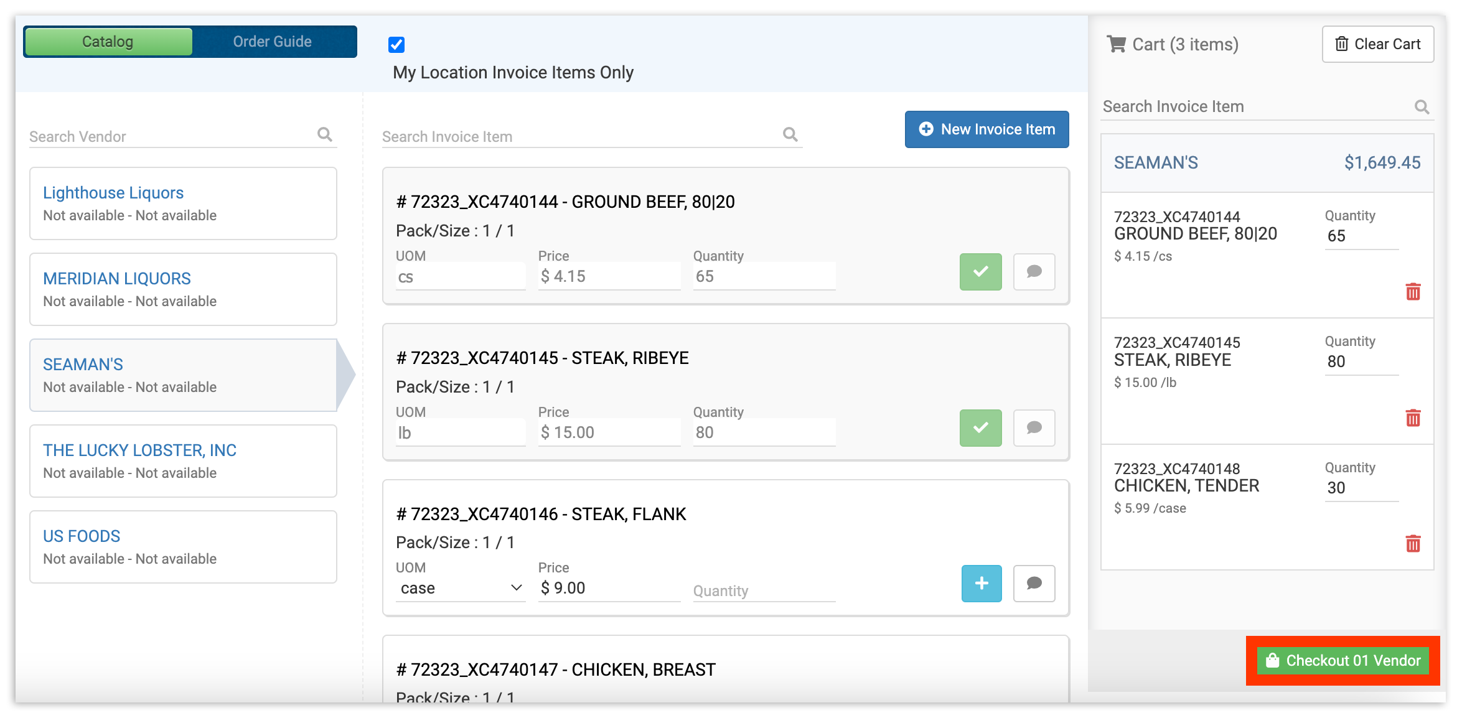Image resolution: width=1462 pixels, height=718 pixels.
Task: Open comment for Ground Beef item
Action: (1034, 272)
